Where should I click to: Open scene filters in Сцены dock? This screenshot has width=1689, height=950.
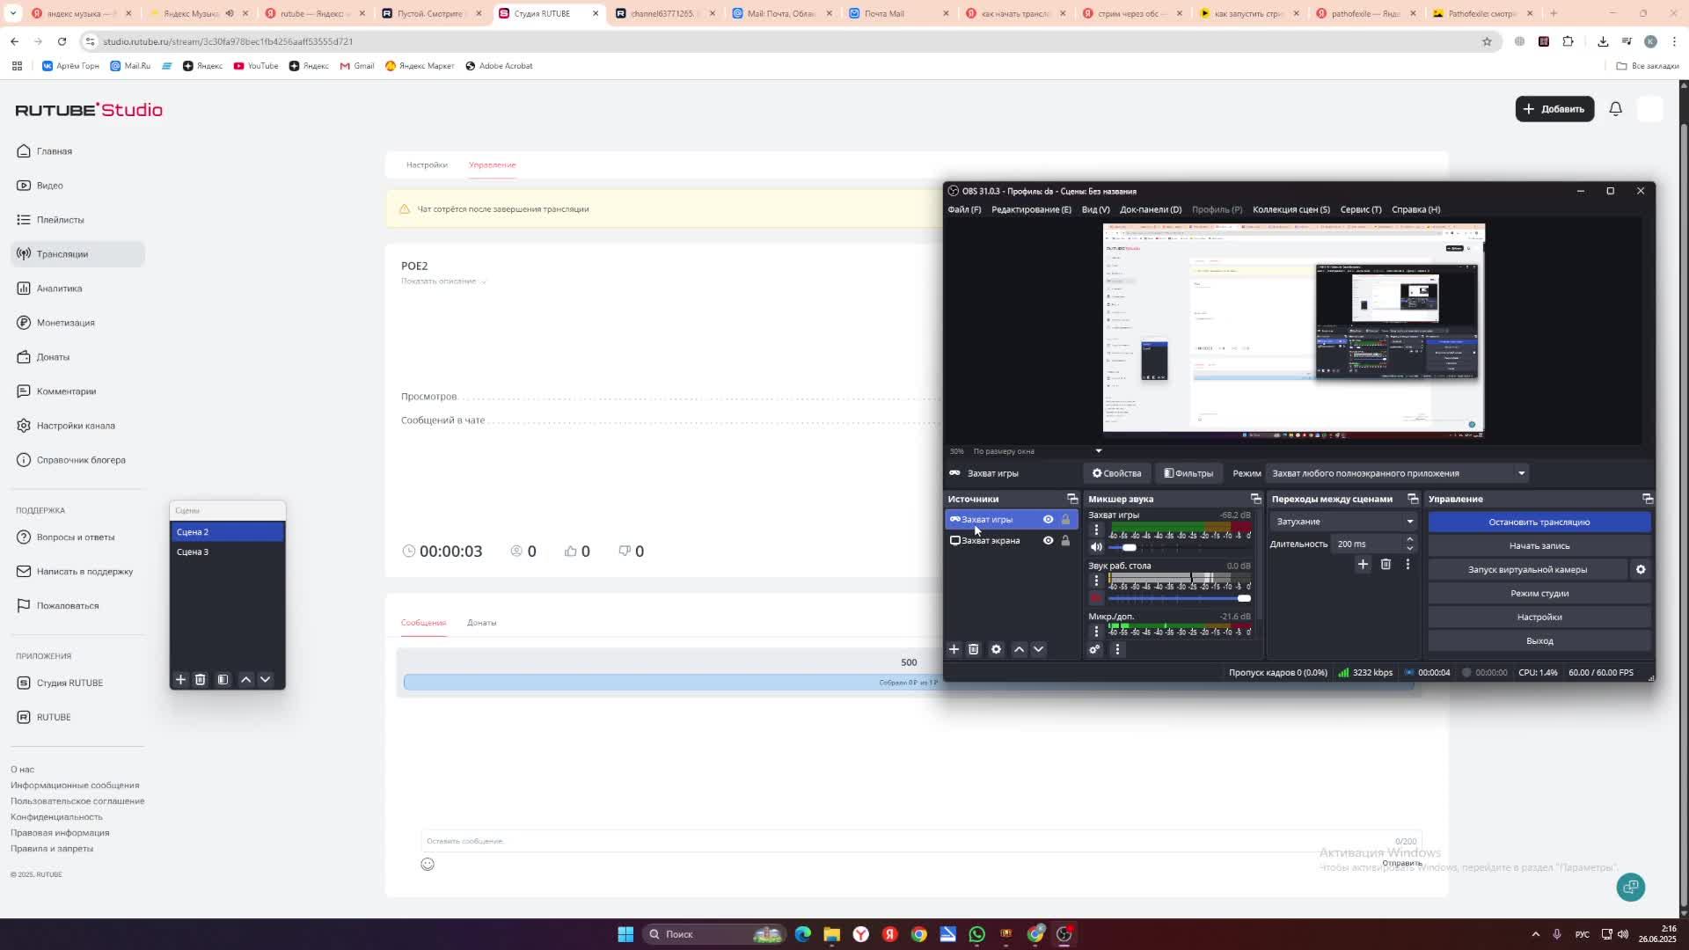(223, 679)
